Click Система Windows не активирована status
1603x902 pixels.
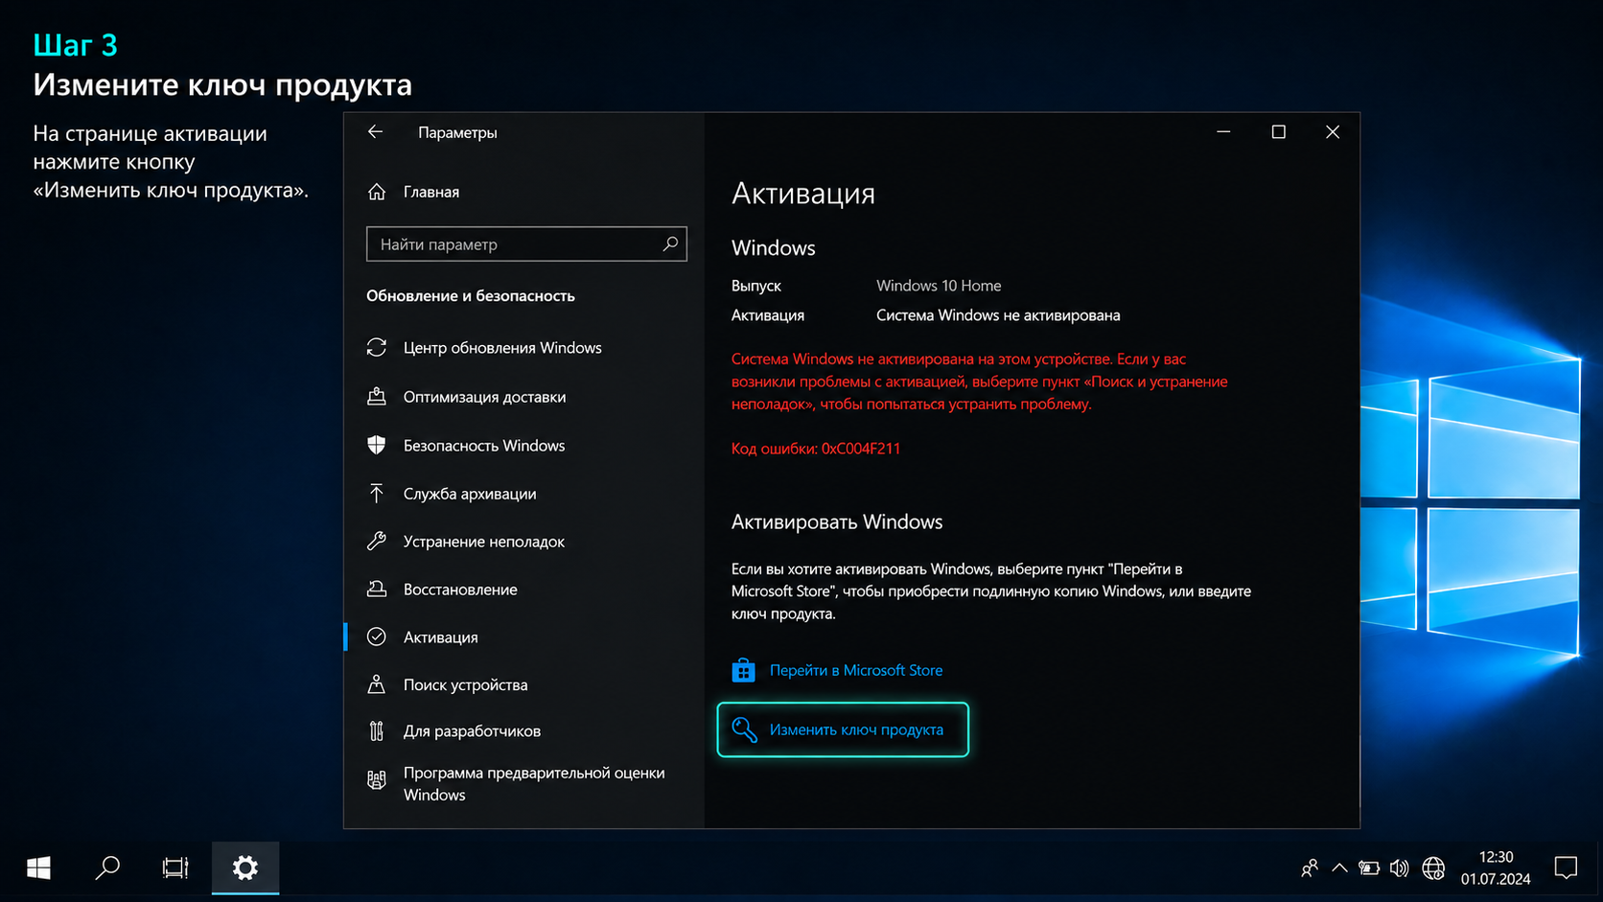998,315
